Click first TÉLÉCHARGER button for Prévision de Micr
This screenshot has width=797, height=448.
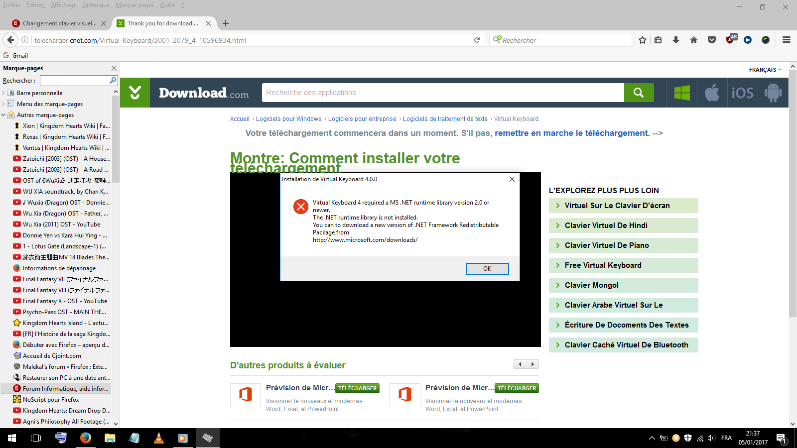coord(358,388)
